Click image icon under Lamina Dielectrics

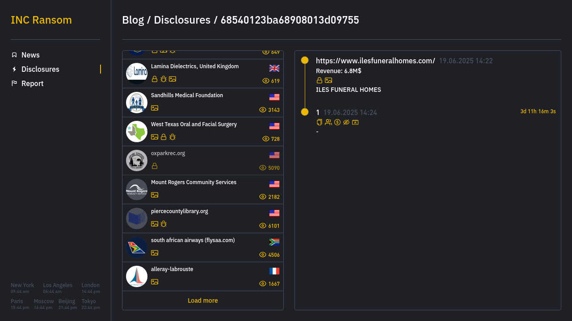coord(172,79)
